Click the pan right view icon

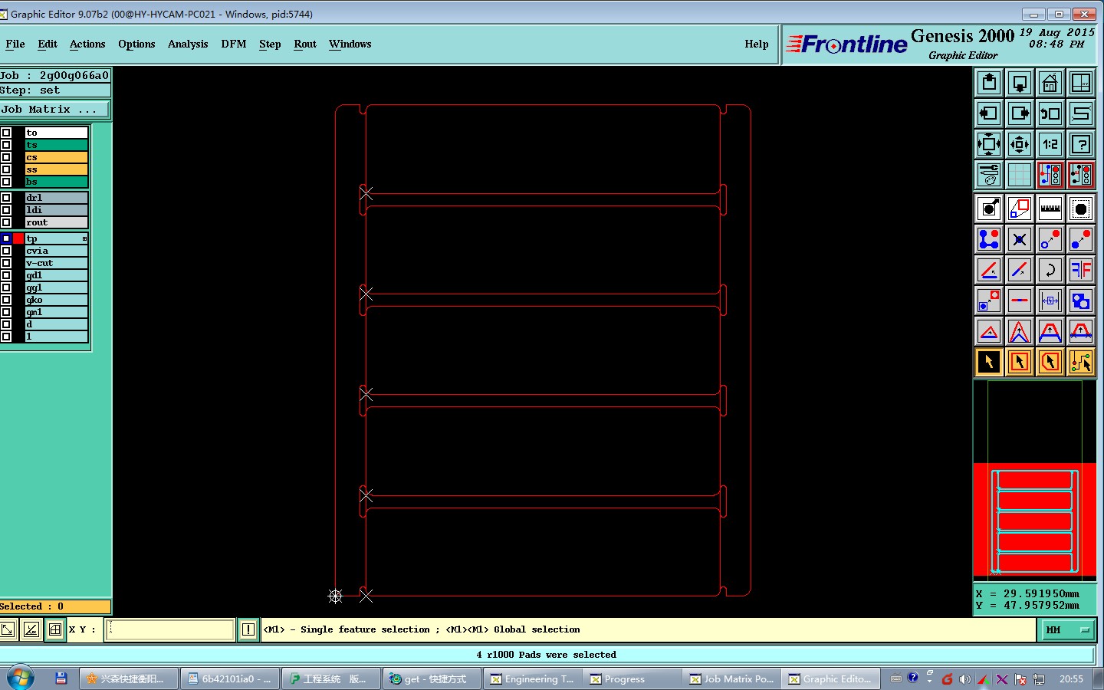1020,113
